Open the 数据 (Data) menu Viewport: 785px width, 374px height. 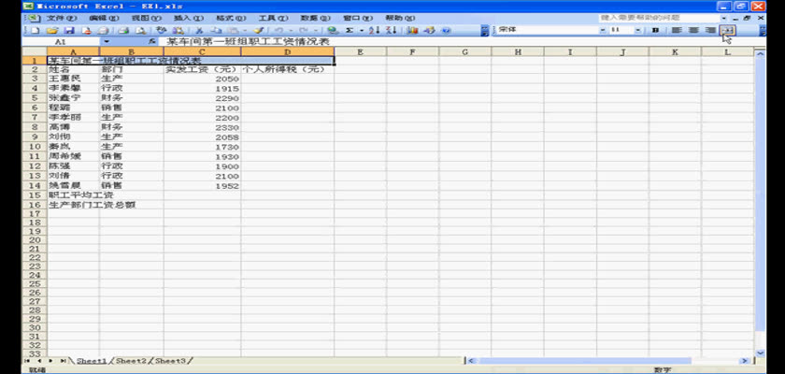point(316,18)
